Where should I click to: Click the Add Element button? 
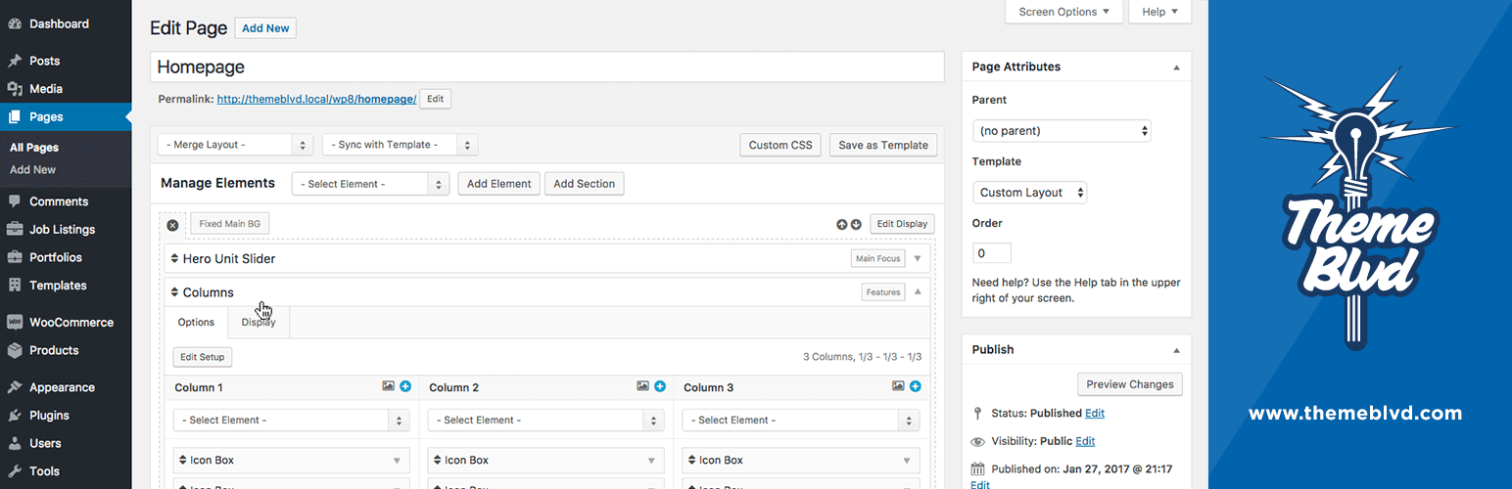[499, 184]
